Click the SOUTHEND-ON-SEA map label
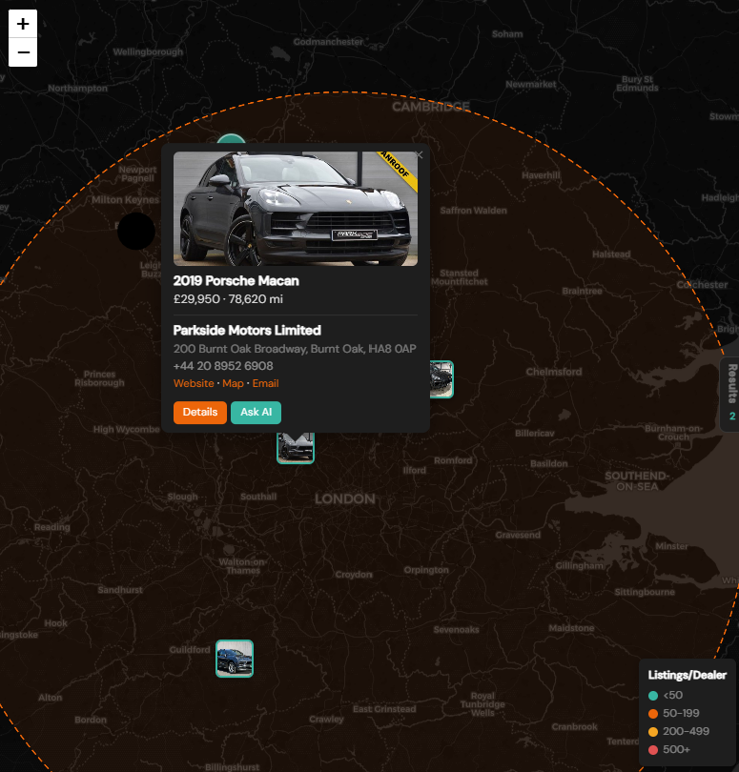The height and width of the screenshot is (772, 739). coord(637,481)
